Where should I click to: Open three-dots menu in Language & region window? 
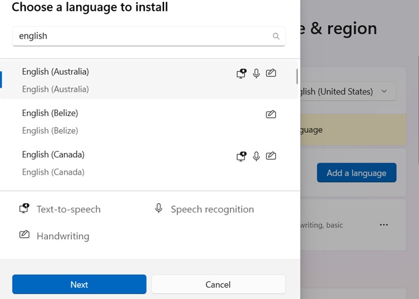384,225
